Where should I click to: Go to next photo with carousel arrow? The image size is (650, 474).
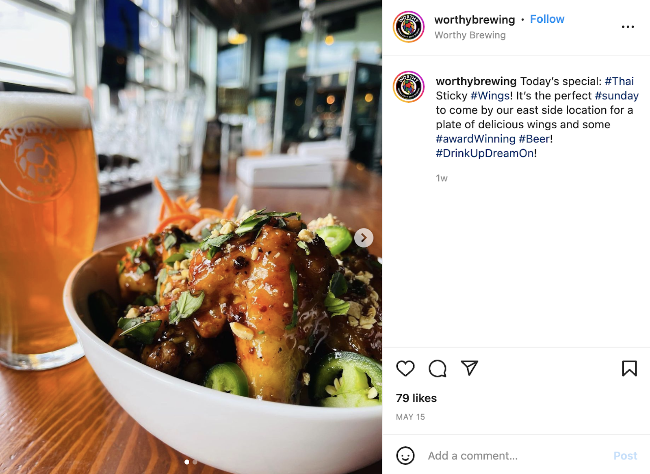point(364,238)
